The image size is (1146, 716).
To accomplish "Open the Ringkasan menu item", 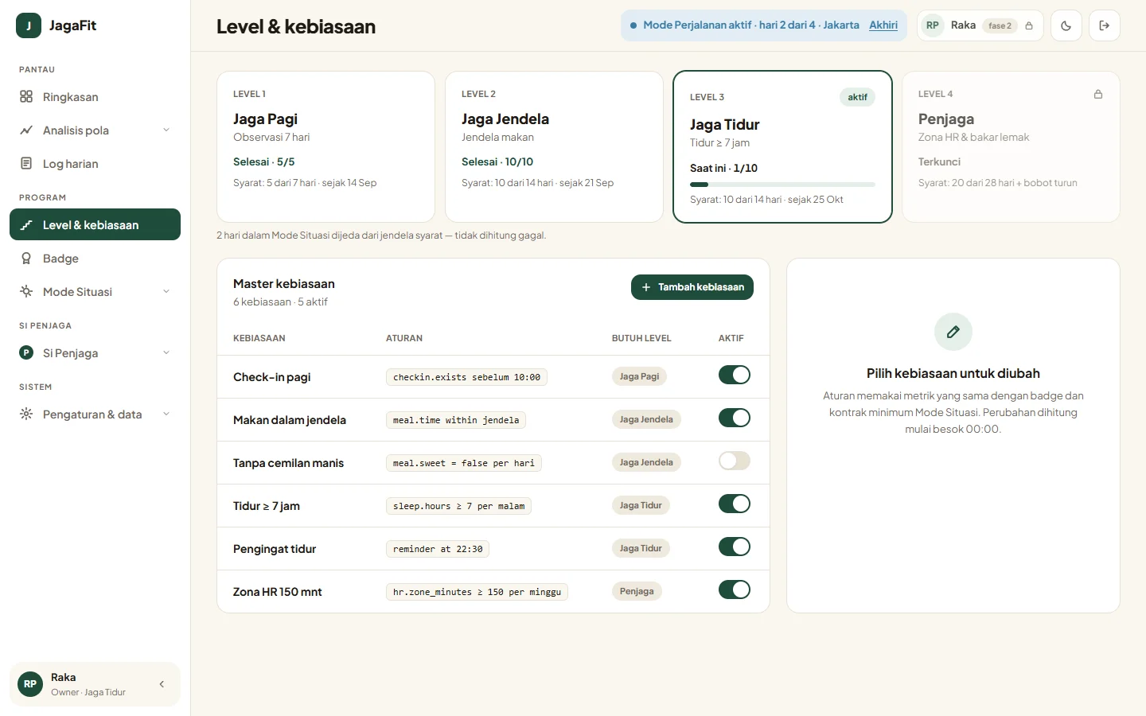I will [x=95, y=97].
